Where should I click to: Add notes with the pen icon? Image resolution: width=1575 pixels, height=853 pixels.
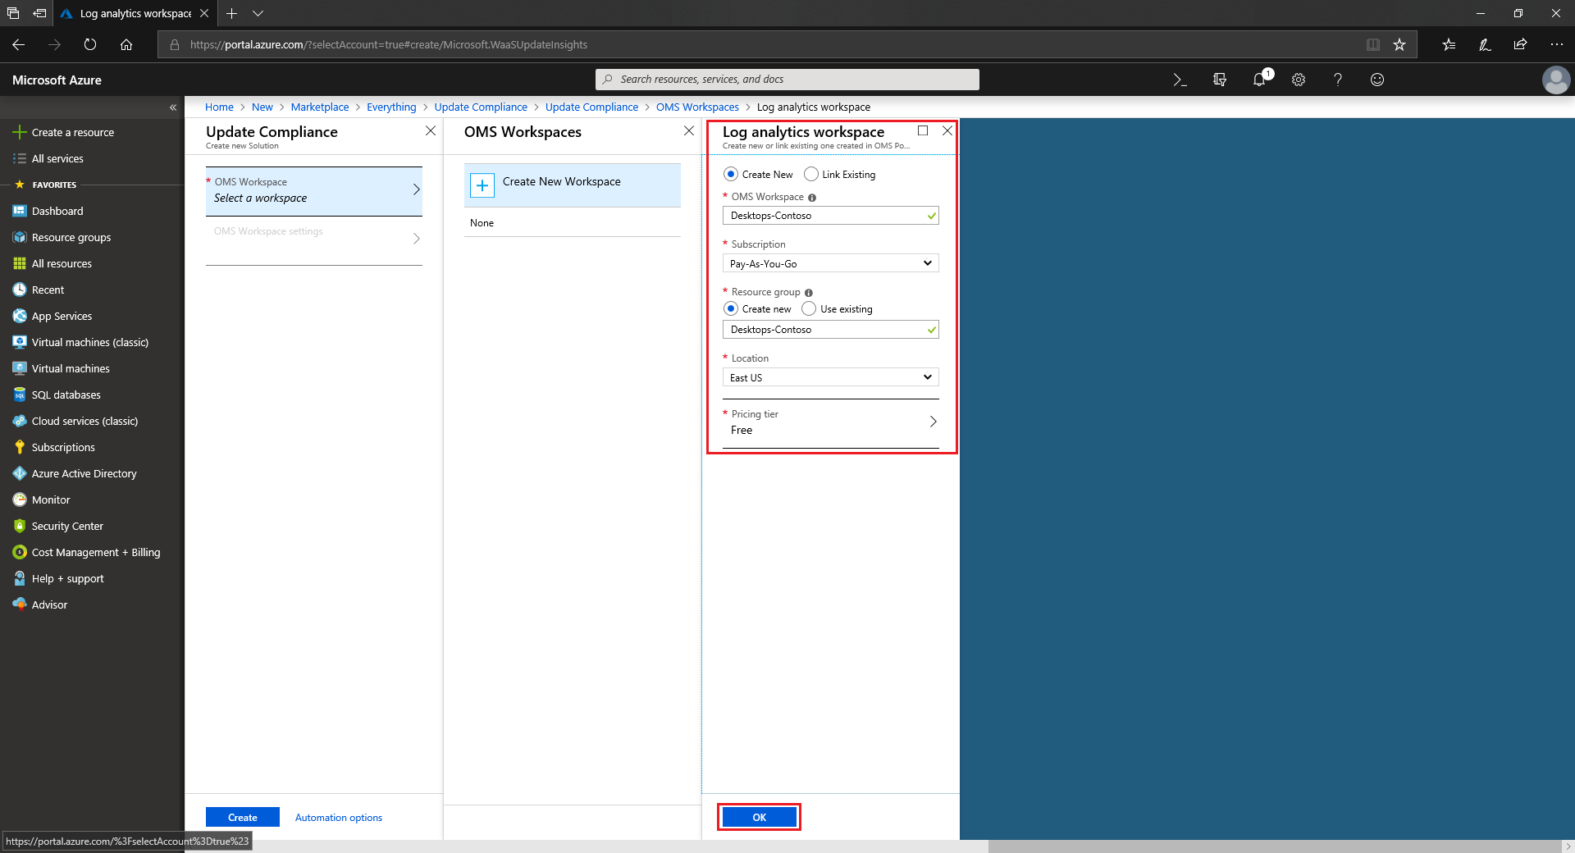[1485, 44]
